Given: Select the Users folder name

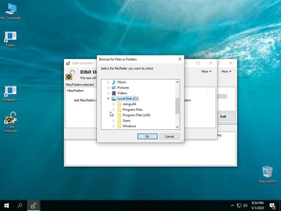Looking at the screenshot, I should coord(127,121).
